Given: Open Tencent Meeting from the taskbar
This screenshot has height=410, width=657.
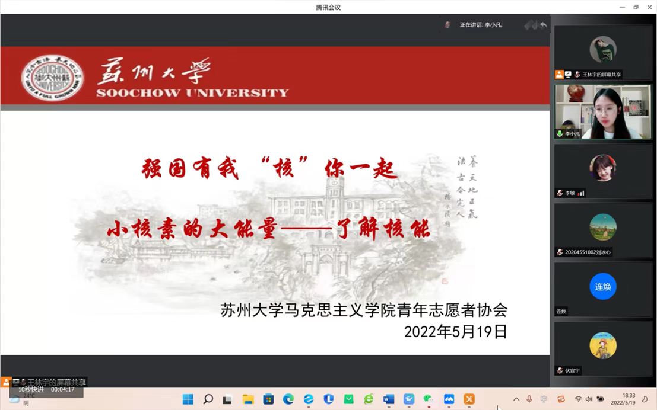Looking at the screenshot, I should 449,399.
